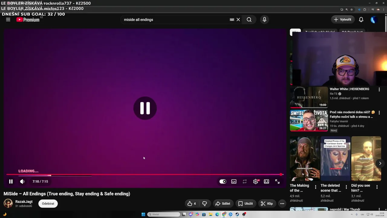The height and width of the screenshot is (218, 387).
Task: Switch to theater mode
Action: (266, 182)
